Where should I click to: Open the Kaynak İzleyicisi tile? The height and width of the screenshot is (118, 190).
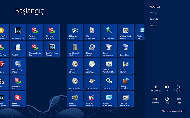(x=75, y=83)
